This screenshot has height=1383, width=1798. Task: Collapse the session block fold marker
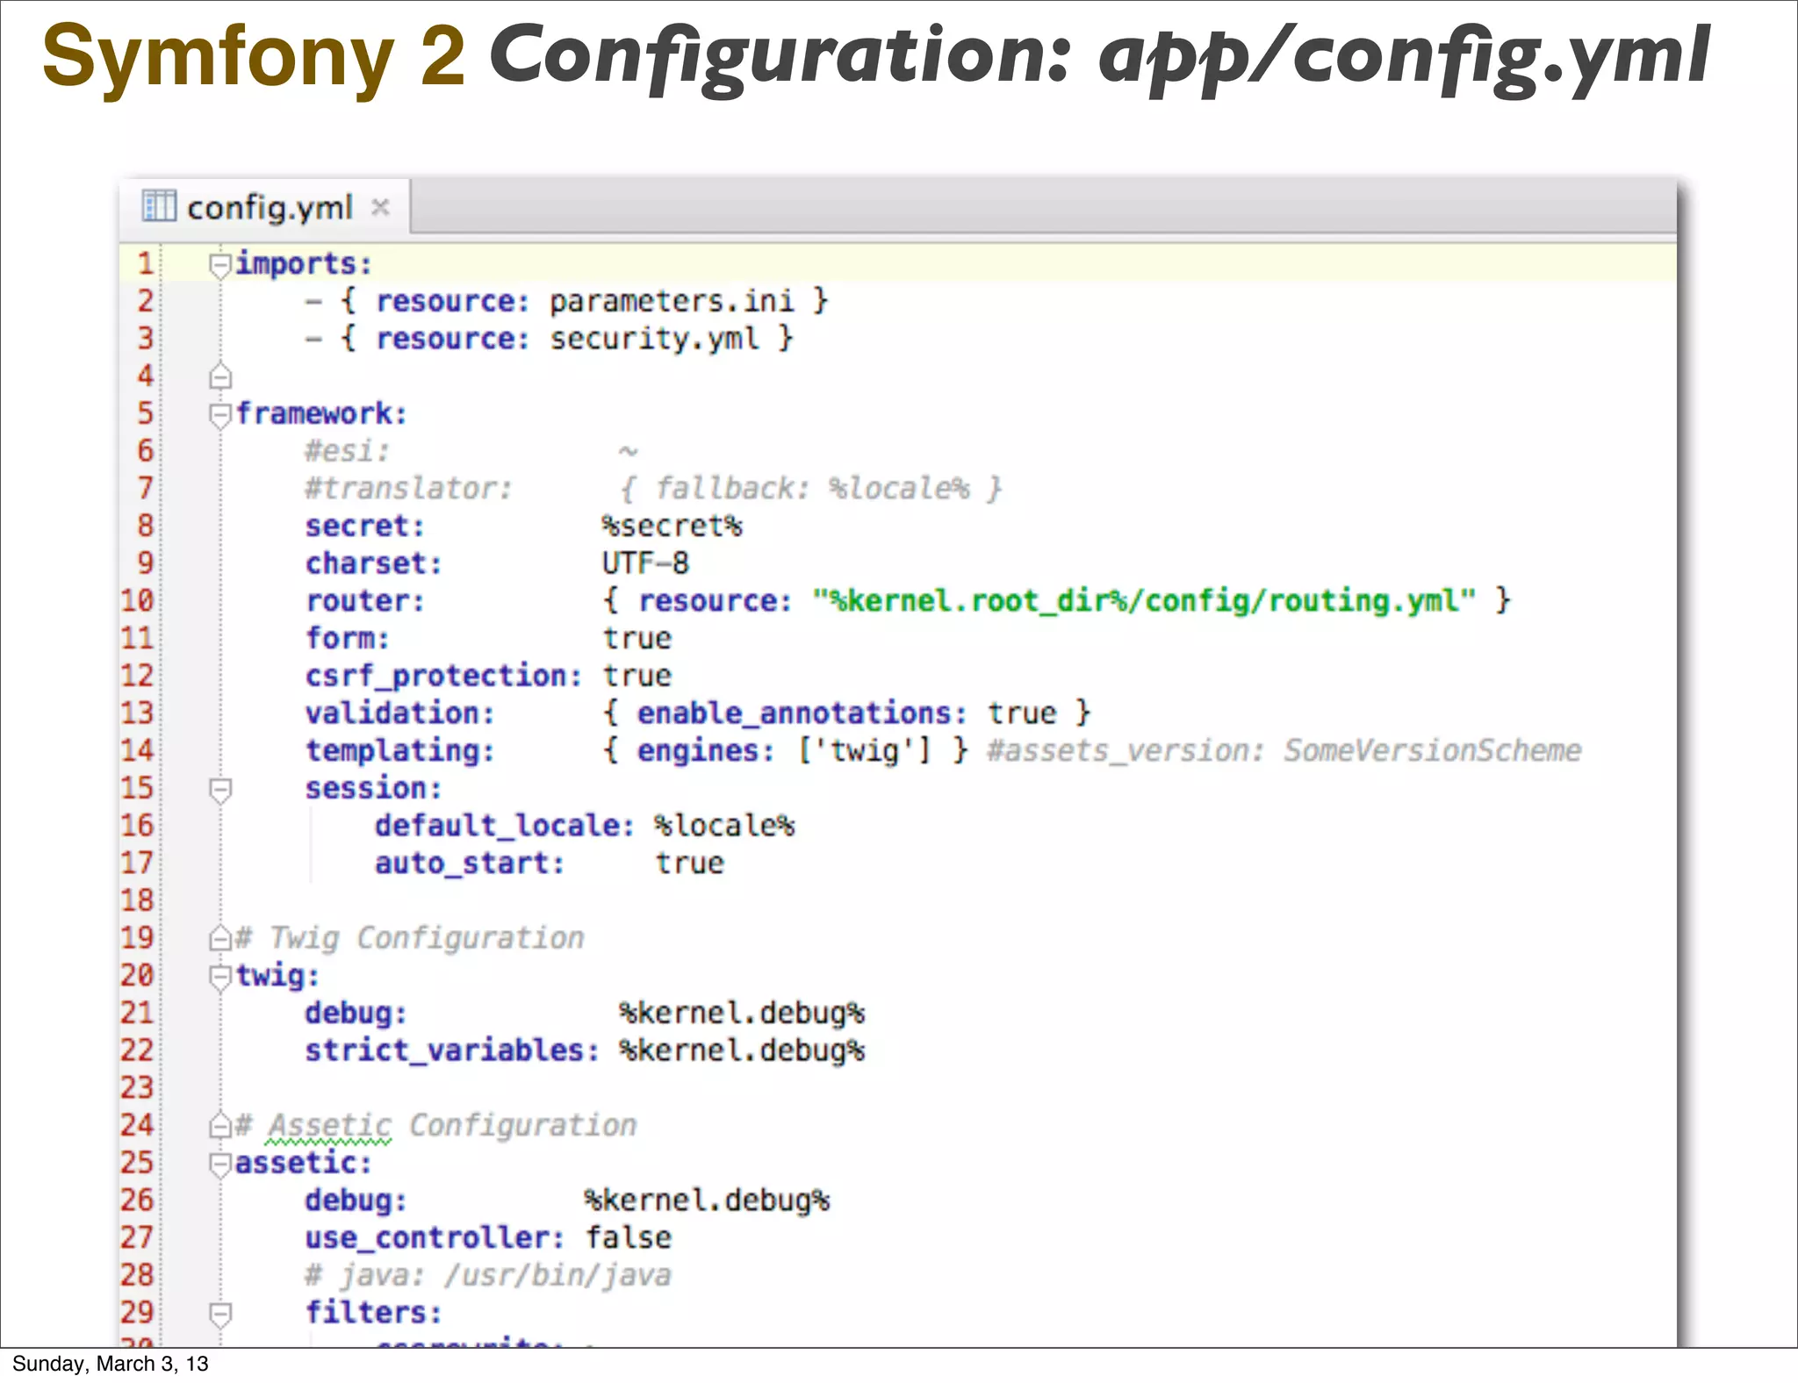[x=220, y=789]
